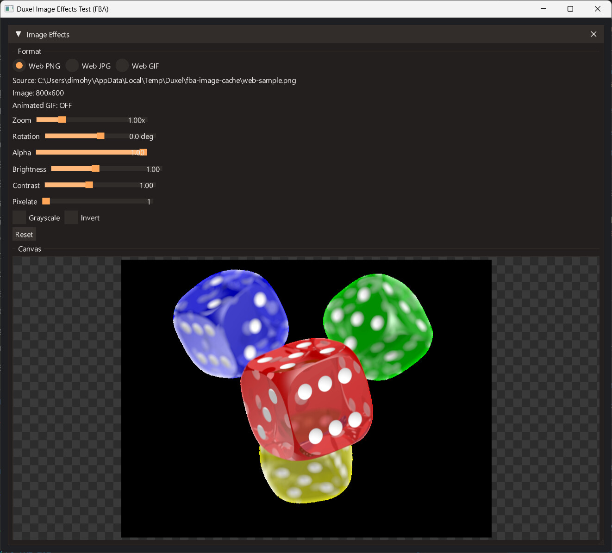Click the Image Effects panel title
This screenshot has height=553, width=612.
coord(48,35)
